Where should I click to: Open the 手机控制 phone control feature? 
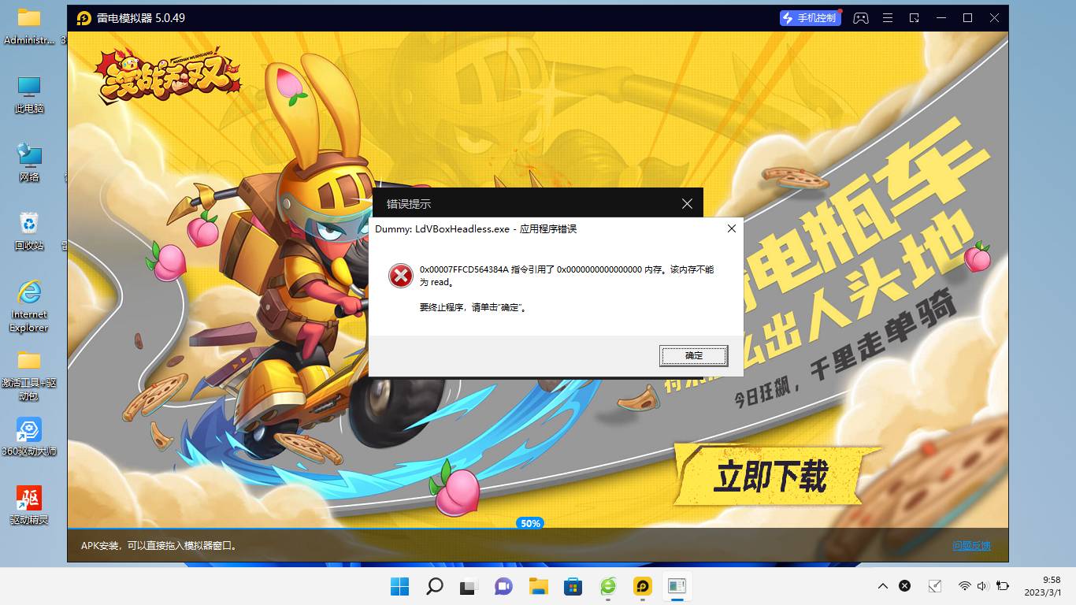[x=811, y=18]
